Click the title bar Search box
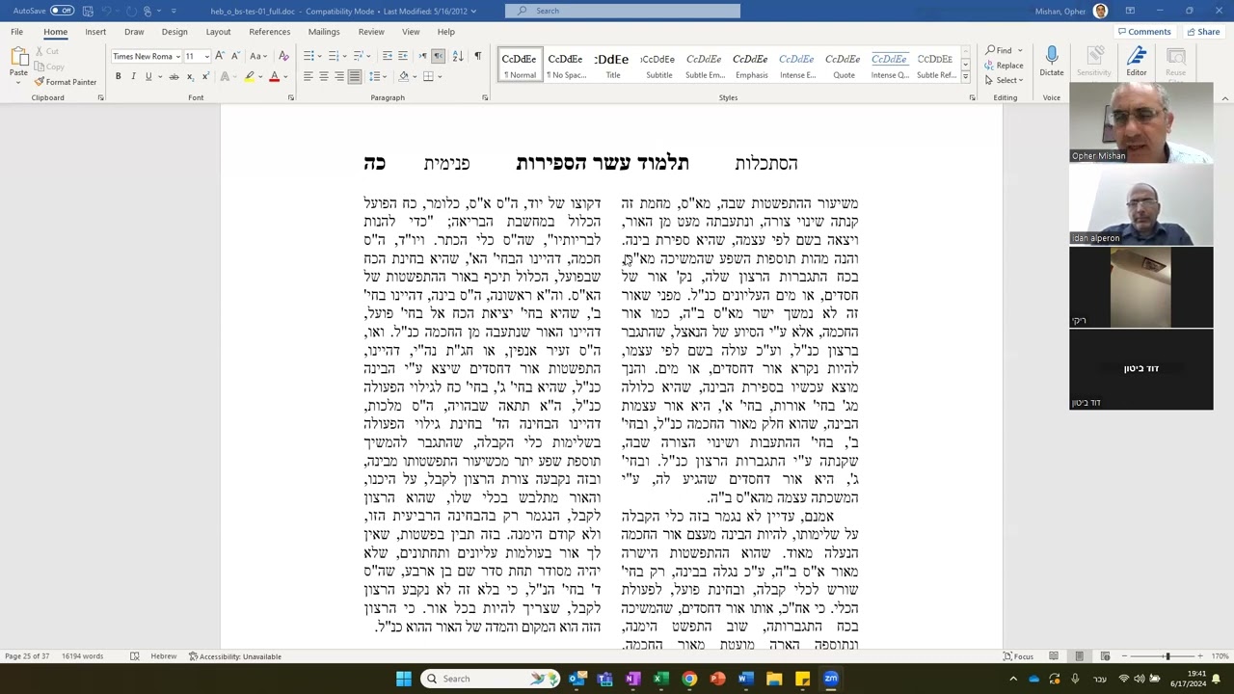 point(623,11)
